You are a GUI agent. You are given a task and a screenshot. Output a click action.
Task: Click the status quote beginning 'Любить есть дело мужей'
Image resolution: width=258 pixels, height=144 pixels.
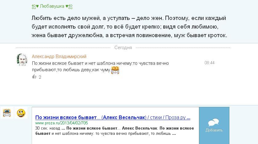(x=129, y=25)
